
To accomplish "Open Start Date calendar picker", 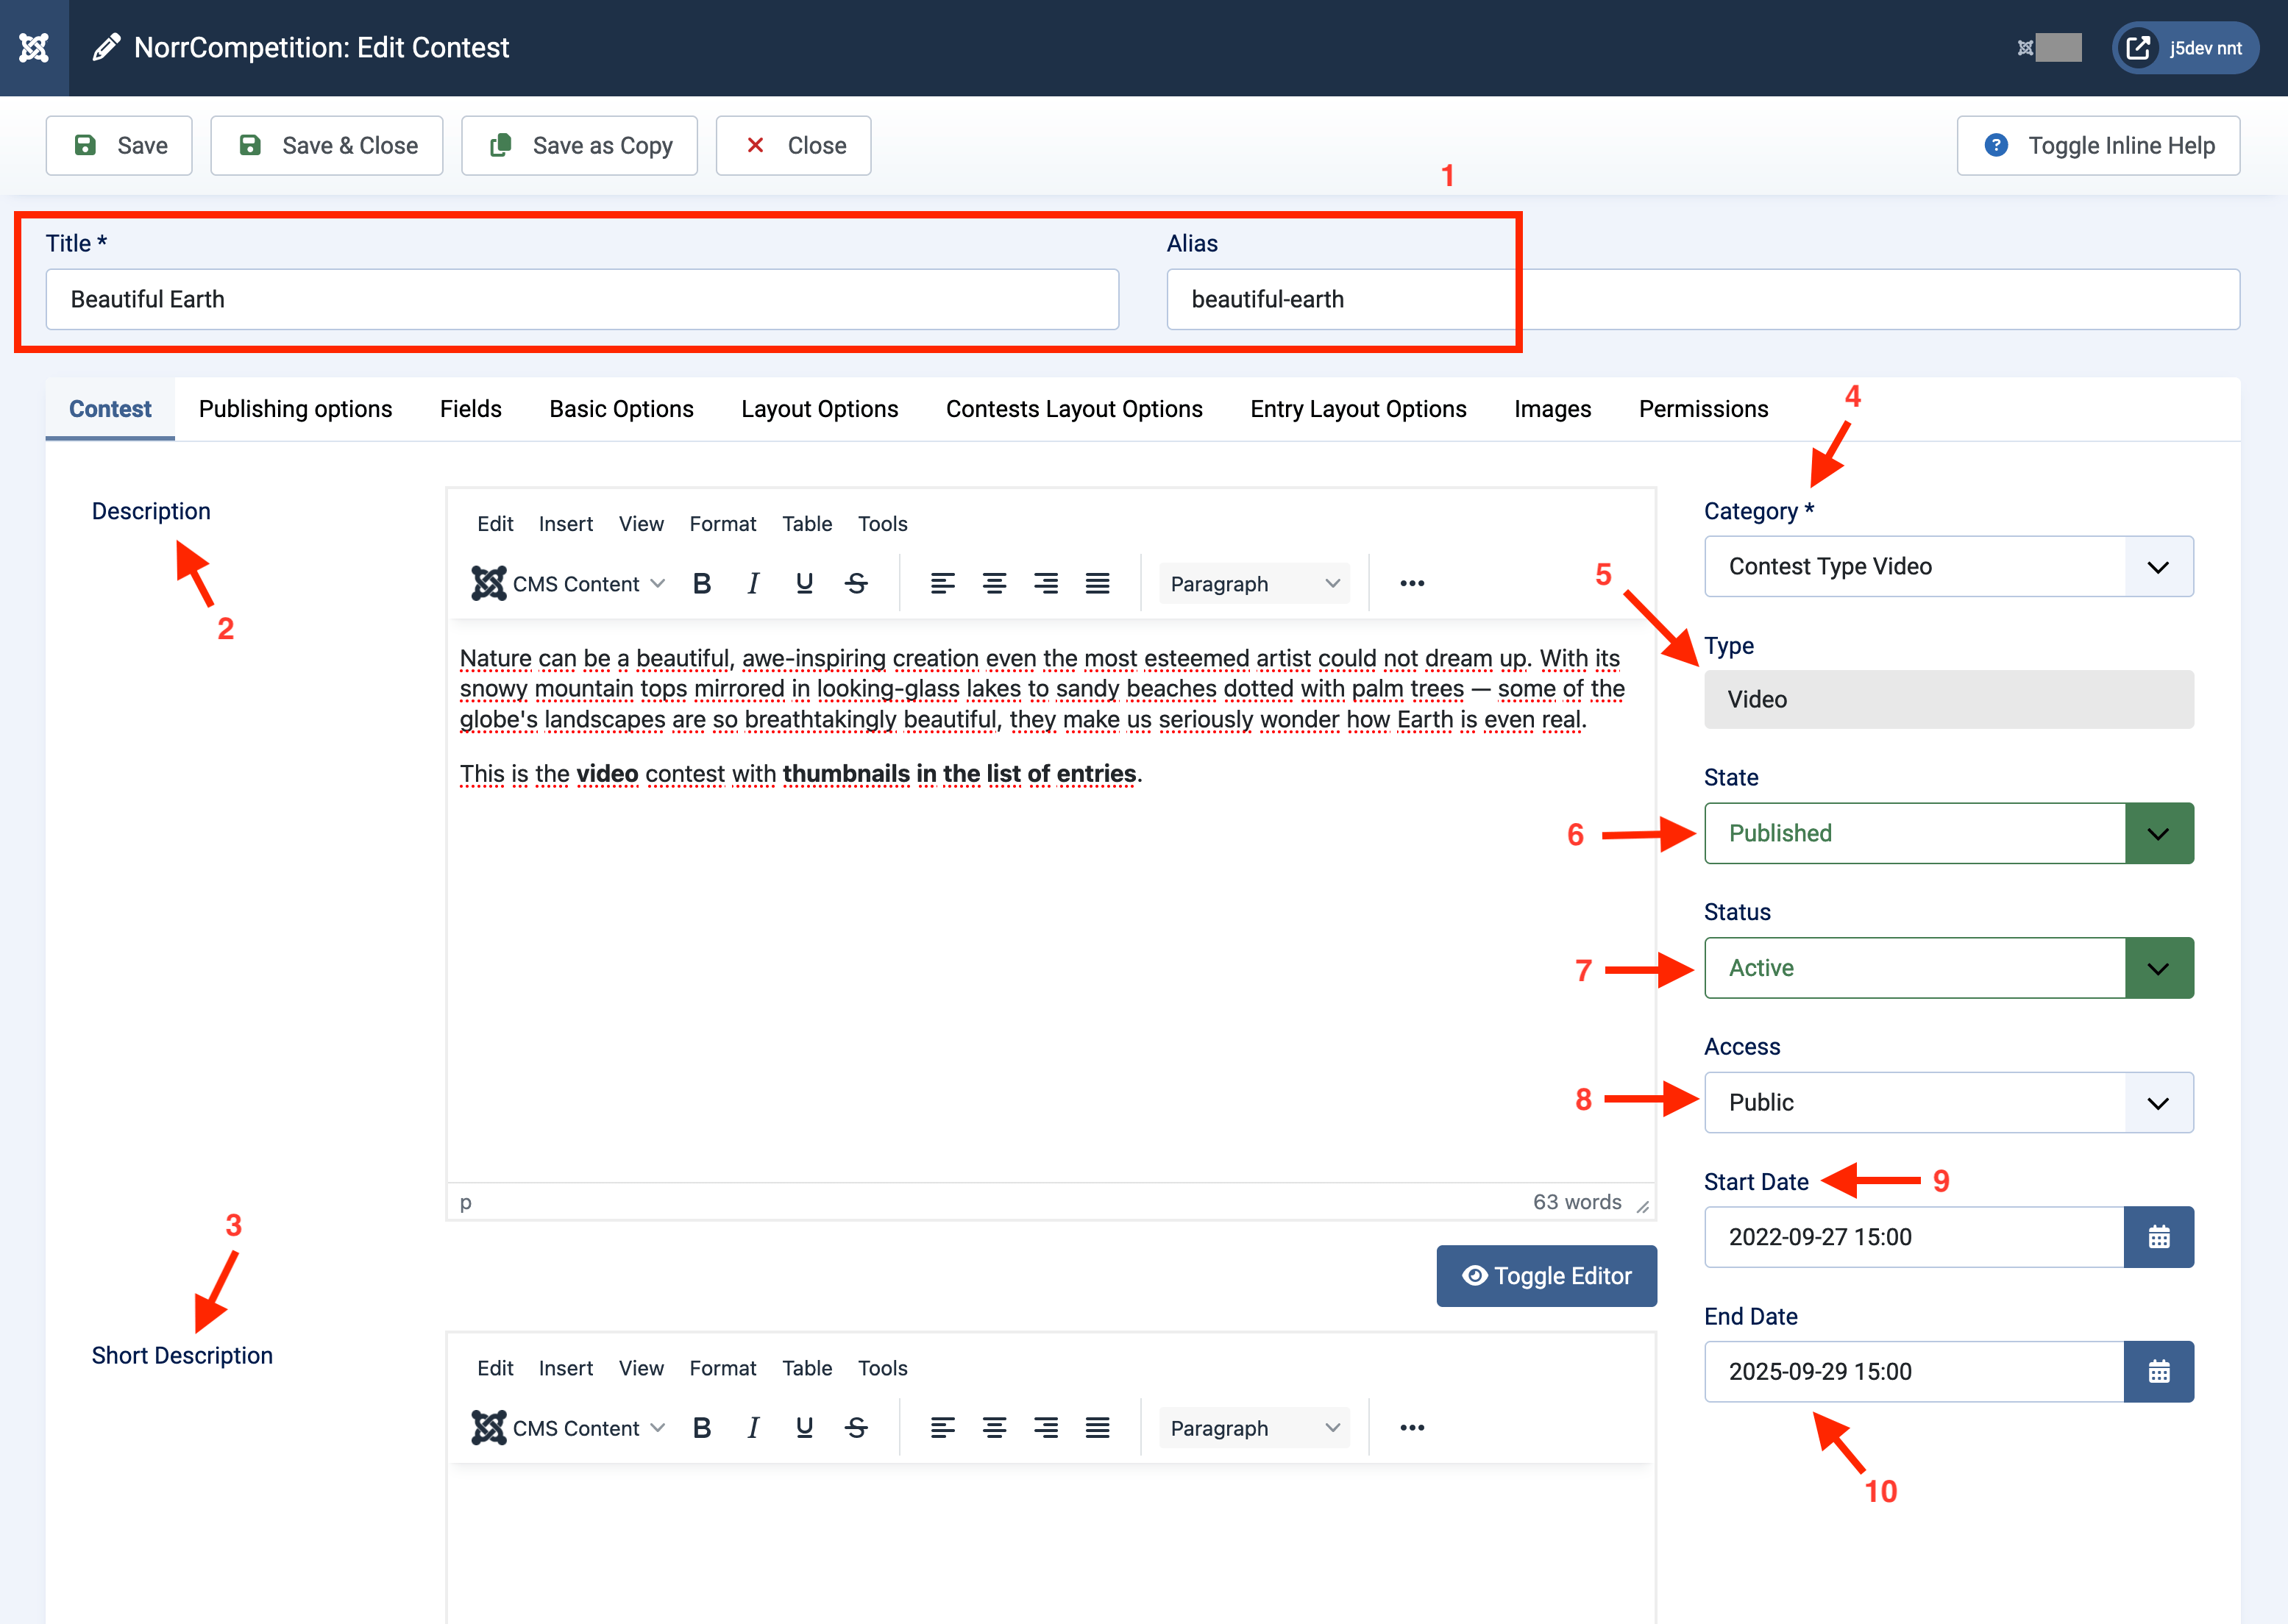I will point(2159,1237).
